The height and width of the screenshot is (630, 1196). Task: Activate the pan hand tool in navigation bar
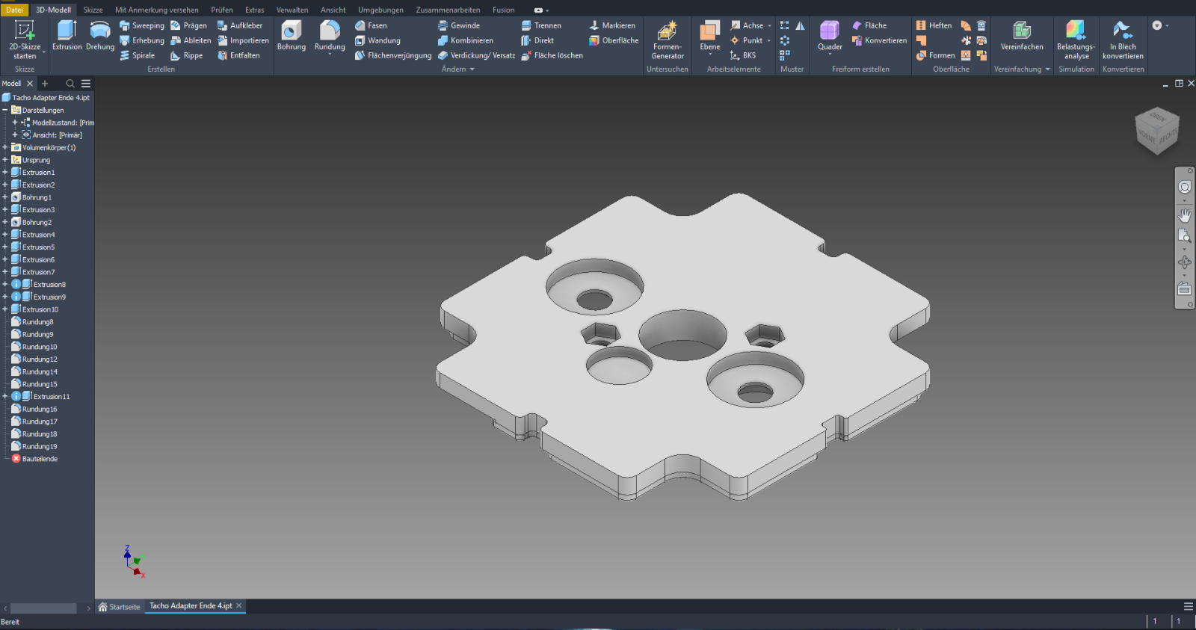pos(1185,215)
